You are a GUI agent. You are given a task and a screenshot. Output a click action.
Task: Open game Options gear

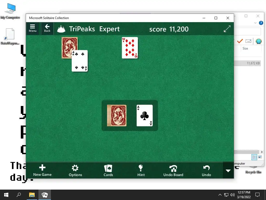75,170
